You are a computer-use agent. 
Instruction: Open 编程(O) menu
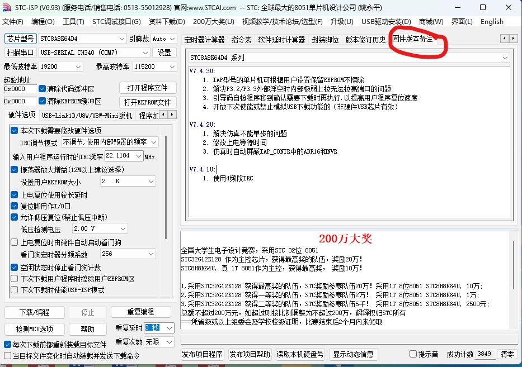[x=43, y=22]
